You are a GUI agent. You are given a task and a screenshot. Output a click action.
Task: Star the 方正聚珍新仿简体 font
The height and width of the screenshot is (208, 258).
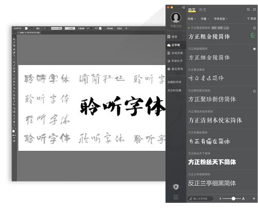tap(254, 91)
